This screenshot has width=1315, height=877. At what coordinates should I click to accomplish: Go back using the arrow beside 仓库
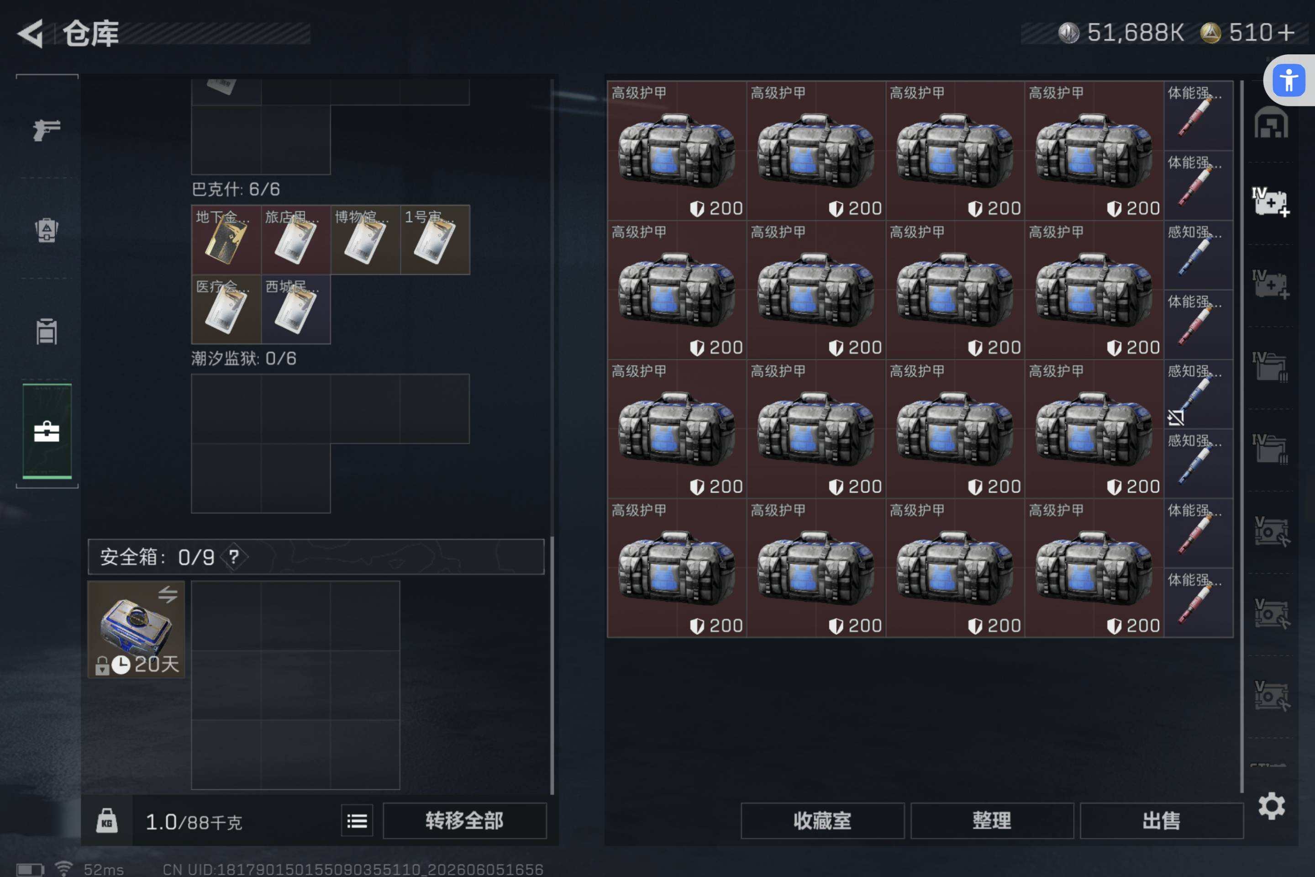31,33
